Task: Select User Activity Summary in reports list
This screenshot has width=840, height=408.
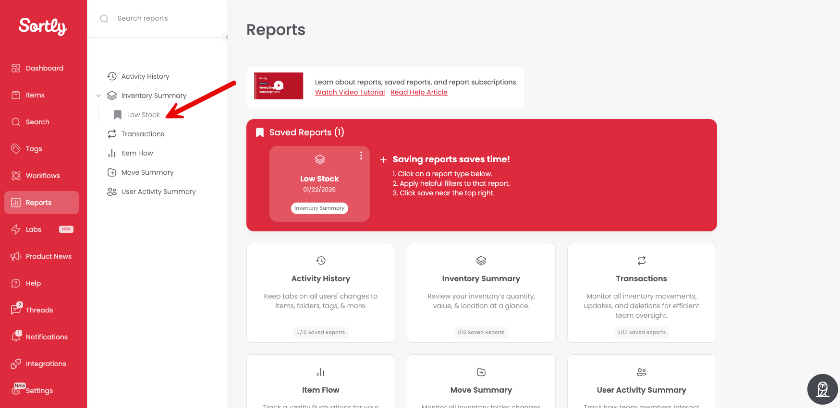Action: (158, 192)
